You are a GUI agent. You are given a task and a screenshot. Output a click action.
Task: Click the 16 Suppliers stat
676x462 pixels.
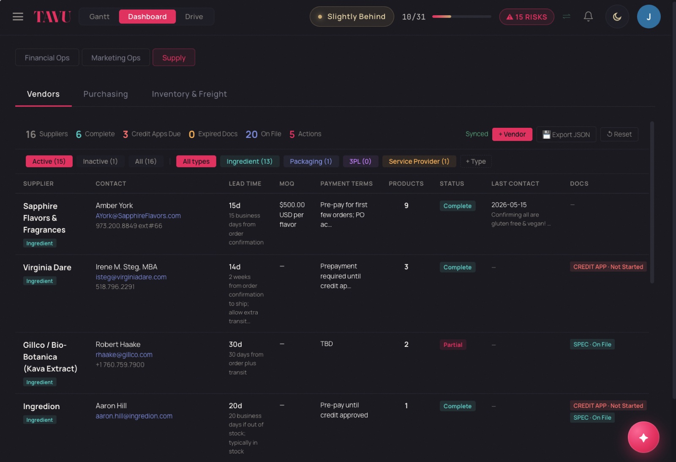tap(47, 134)
